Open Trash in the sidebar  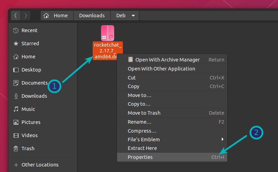pyautogui.click(x=28, y=149)
